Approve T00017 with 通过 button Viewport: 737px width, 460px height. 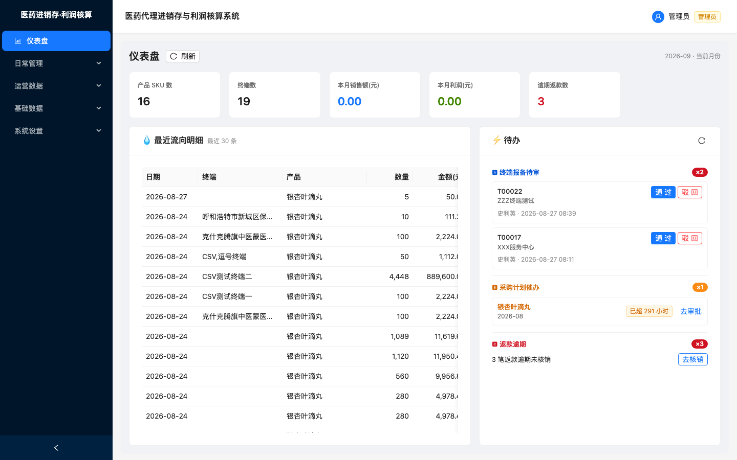coord(663,238)
